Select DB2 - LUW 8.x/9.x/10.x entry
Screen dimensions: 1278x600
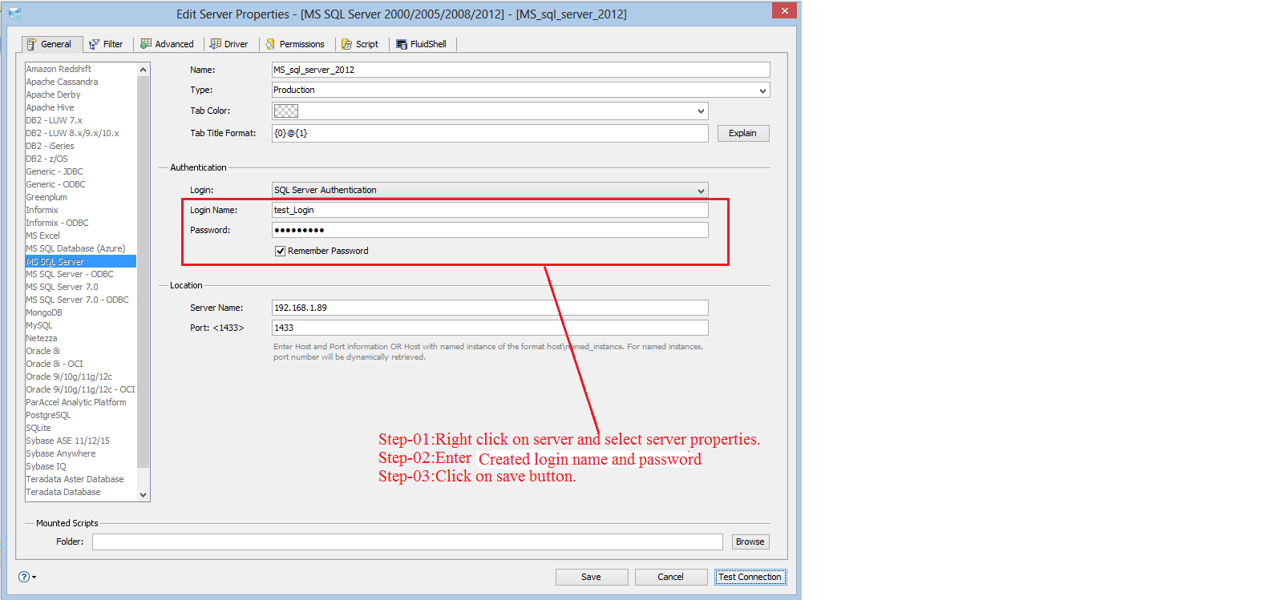click(x=72, y=133)
